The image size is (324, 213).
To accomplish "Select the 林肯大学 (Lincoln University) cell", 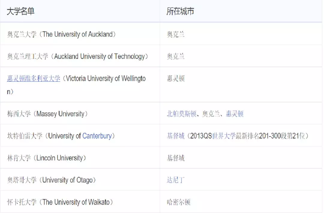I will coord(46,158).
